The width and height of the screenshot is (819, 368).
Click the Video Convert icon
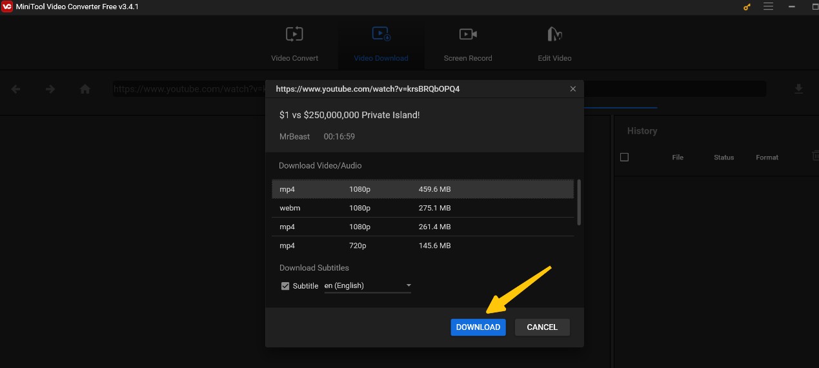(294, 34)
